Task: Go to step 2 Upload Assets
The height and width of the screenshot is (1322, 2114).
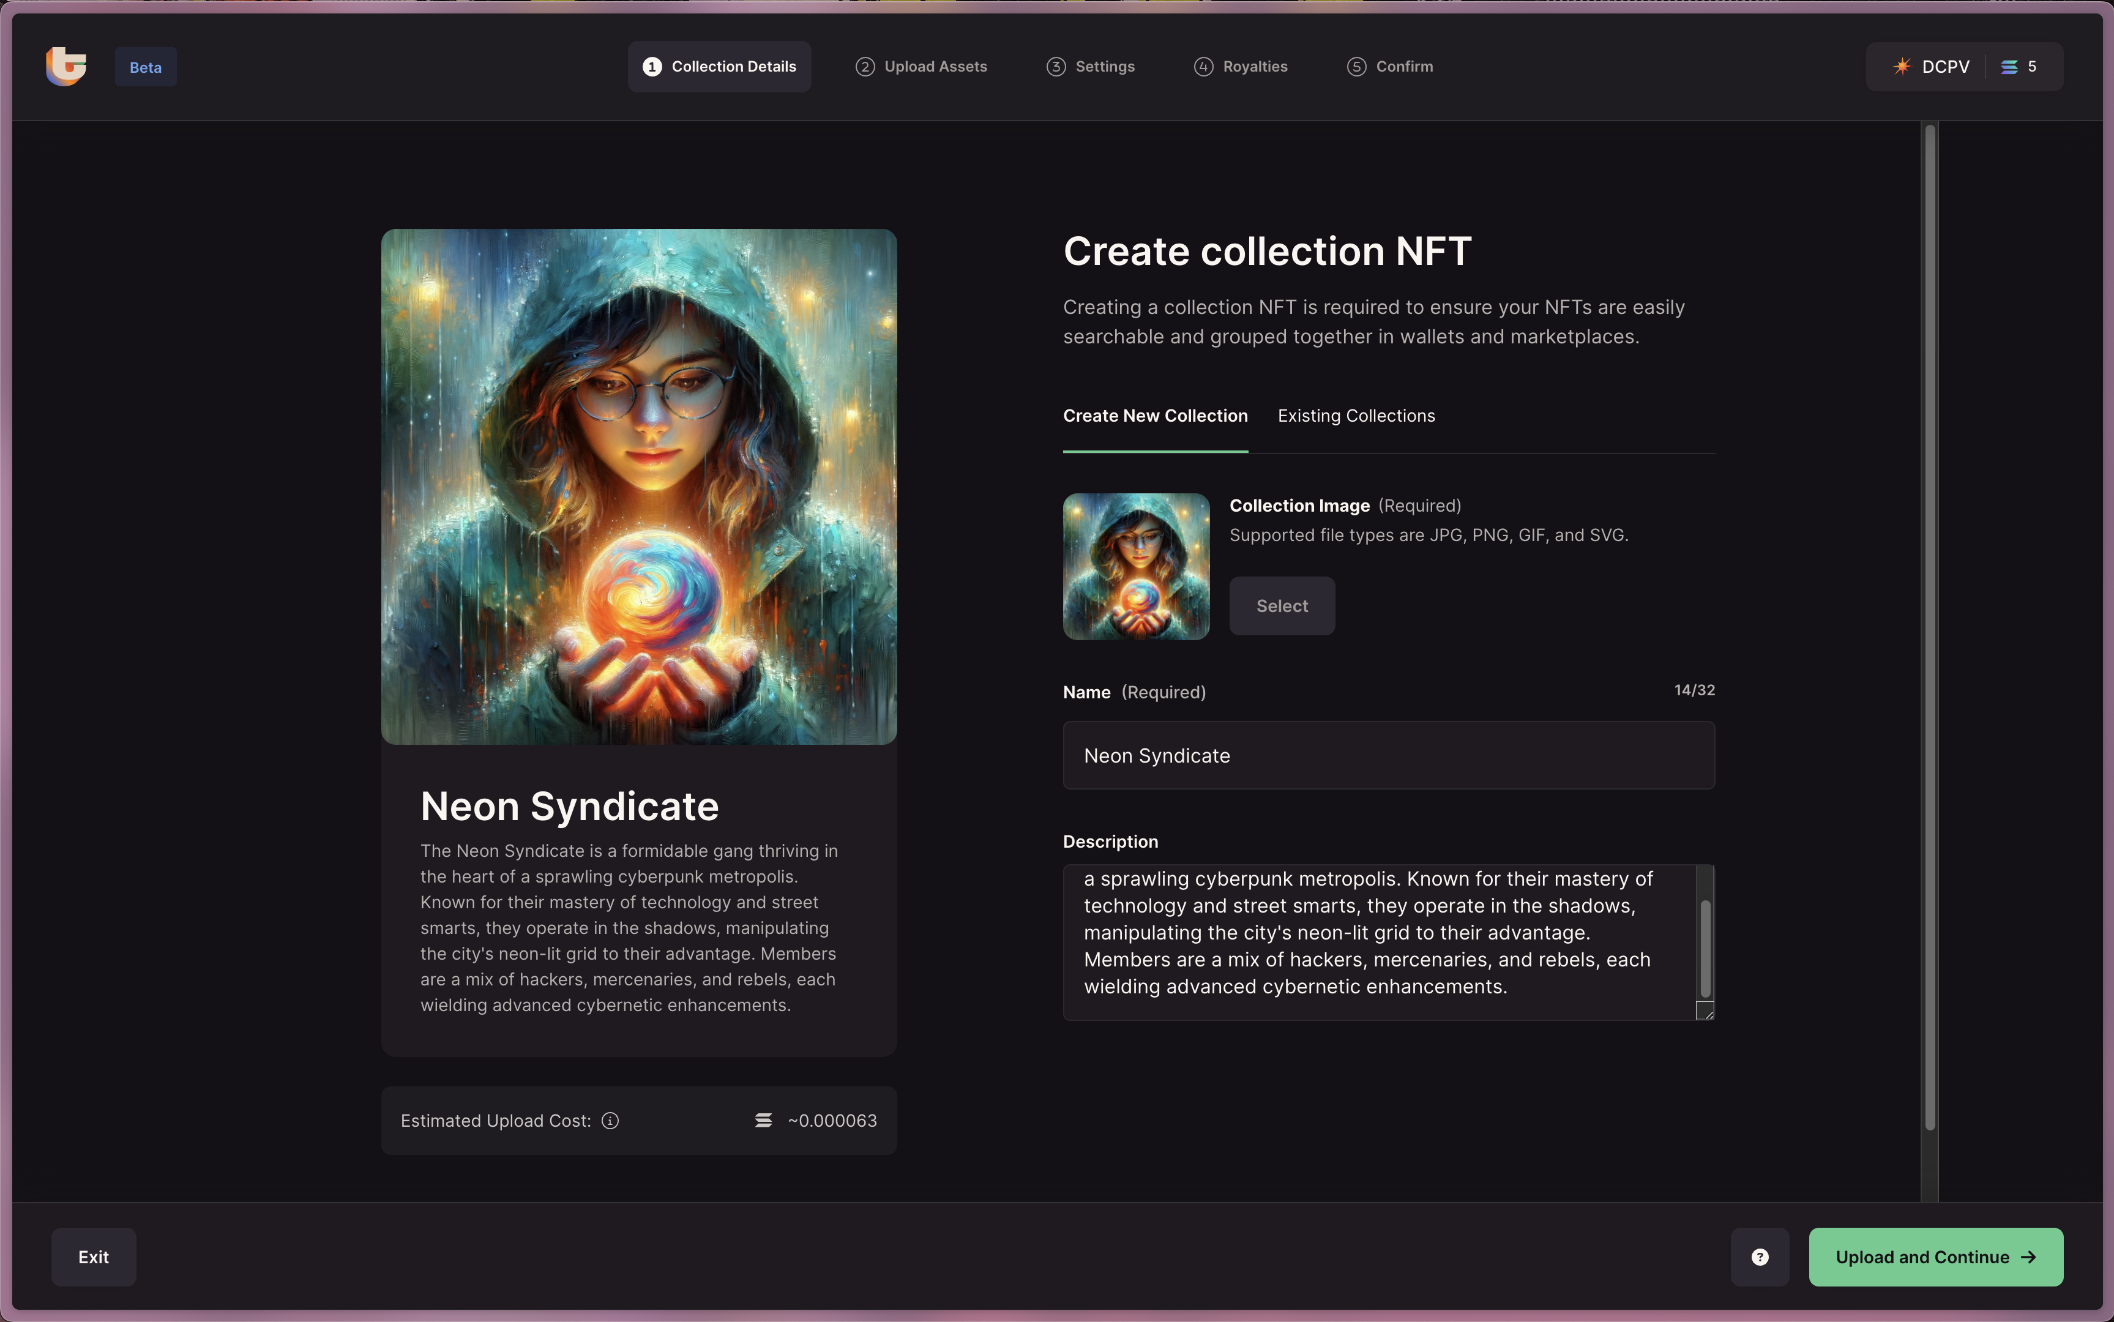Action: pos(922,67)
